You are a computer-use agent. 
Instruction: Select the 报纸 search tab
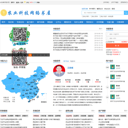click(x=113, y=9)
